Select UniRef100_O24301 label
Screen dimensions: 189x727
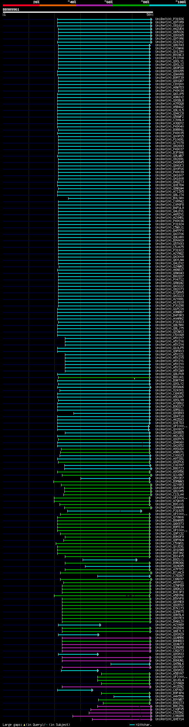tap(170, 390)
